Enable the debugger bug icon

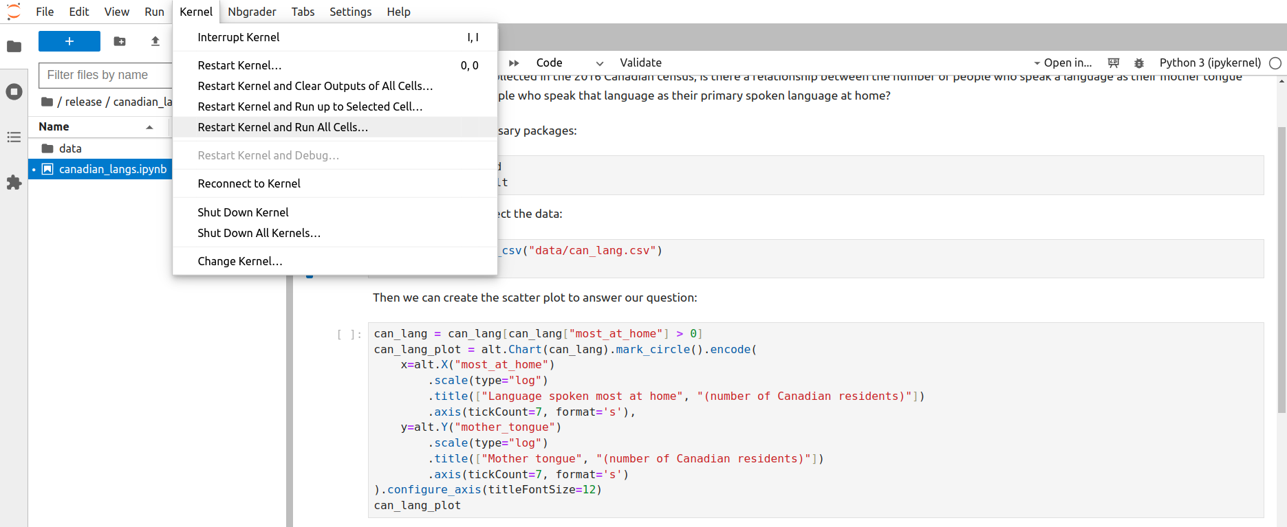tap(1139, 63)
